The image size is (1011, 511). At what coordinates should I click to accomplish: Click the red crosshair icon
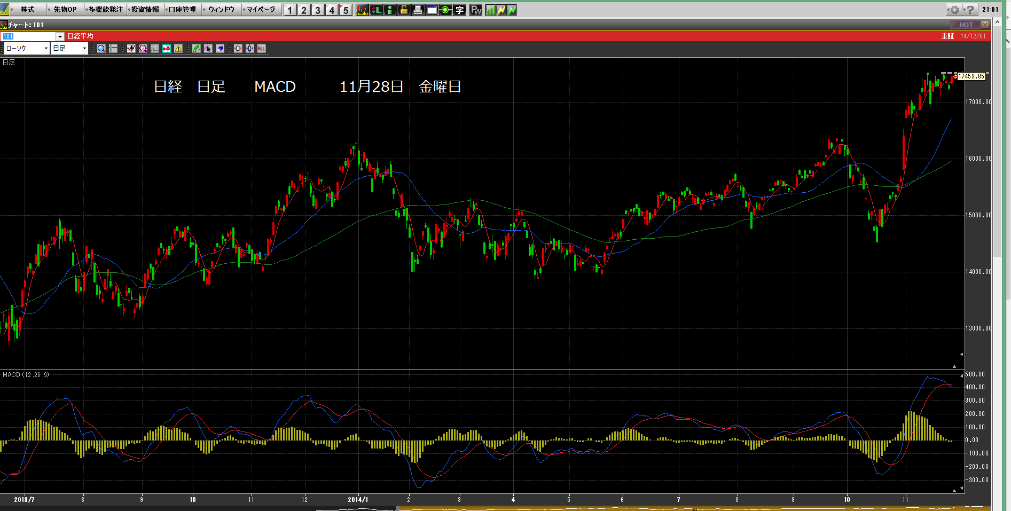(x=238, y=49)
